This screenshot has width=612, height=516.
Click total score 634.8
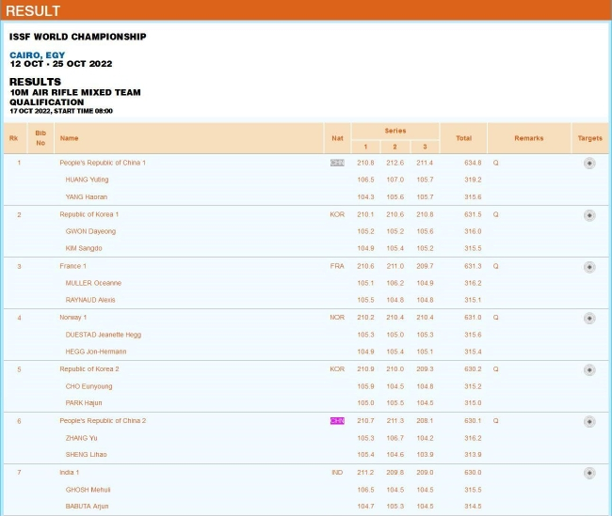tap(473, 163)
